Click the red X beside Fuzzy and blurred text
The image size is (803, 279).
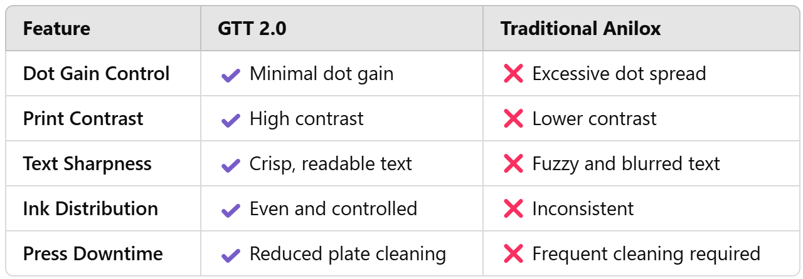[x=513, y=164]
